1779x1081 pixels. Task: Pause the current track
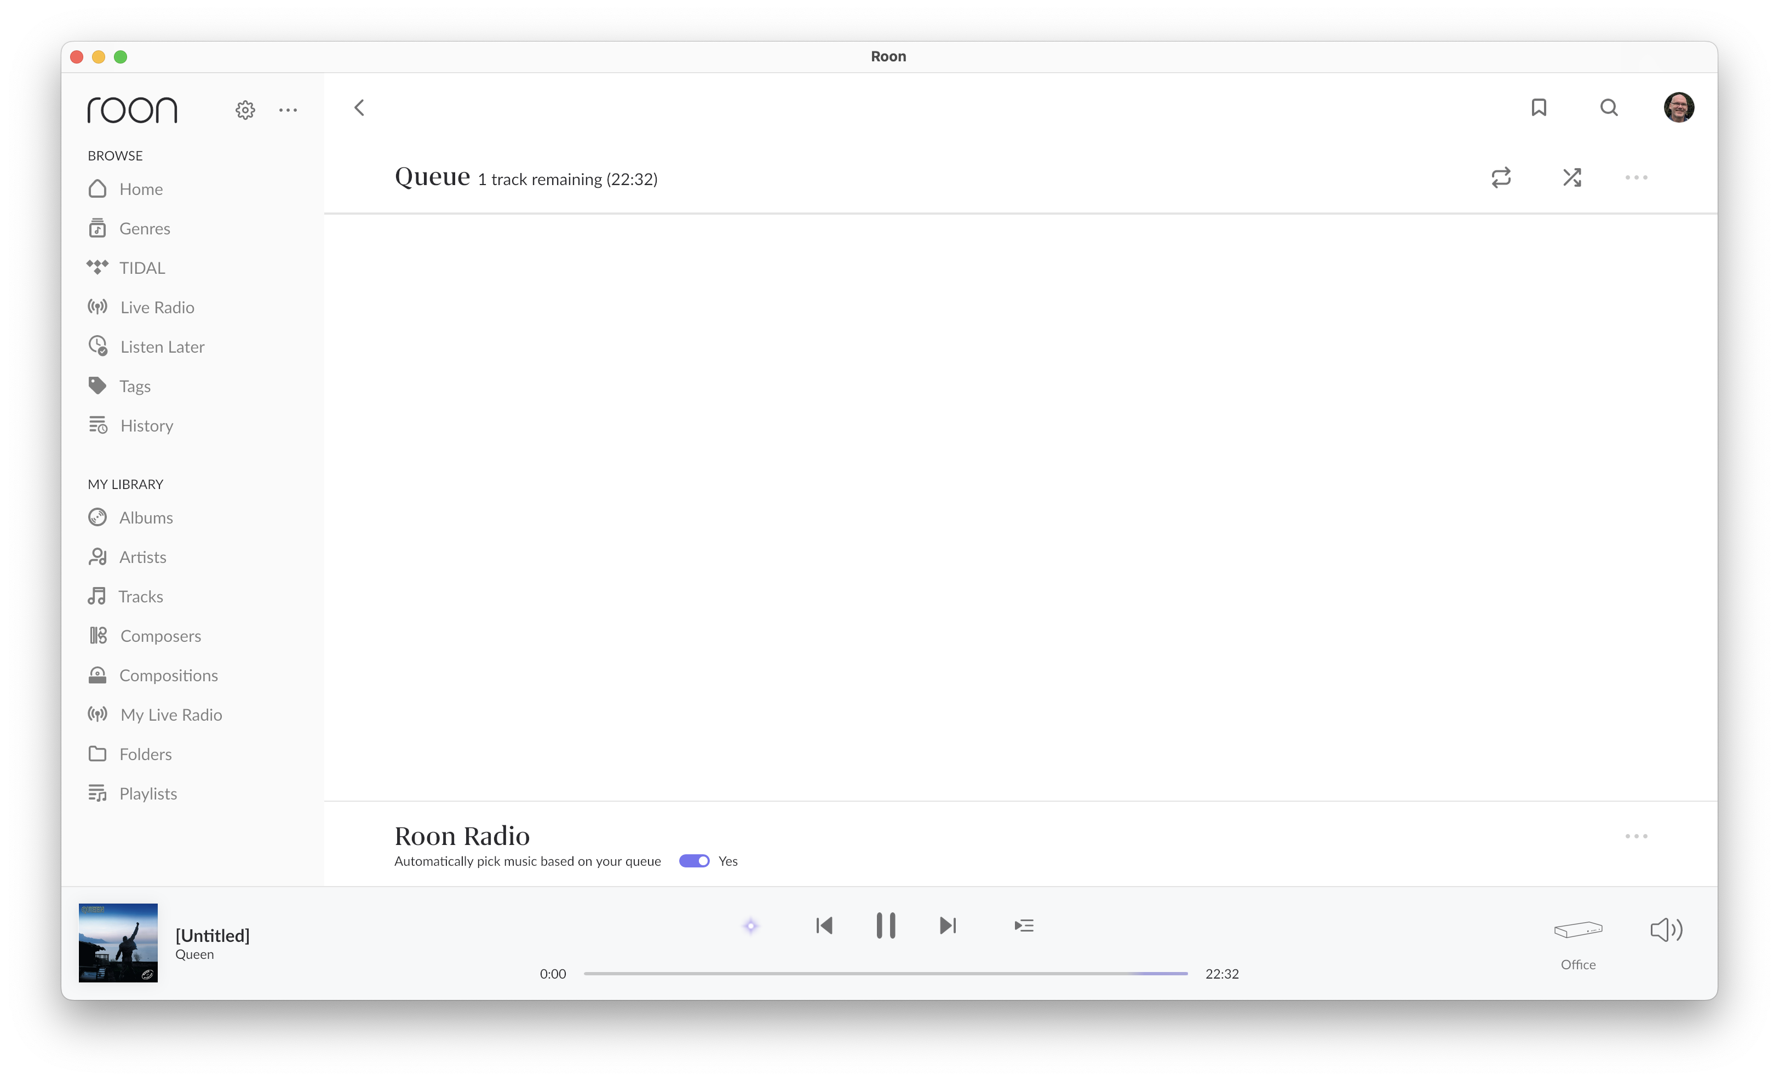coord(886,926)
